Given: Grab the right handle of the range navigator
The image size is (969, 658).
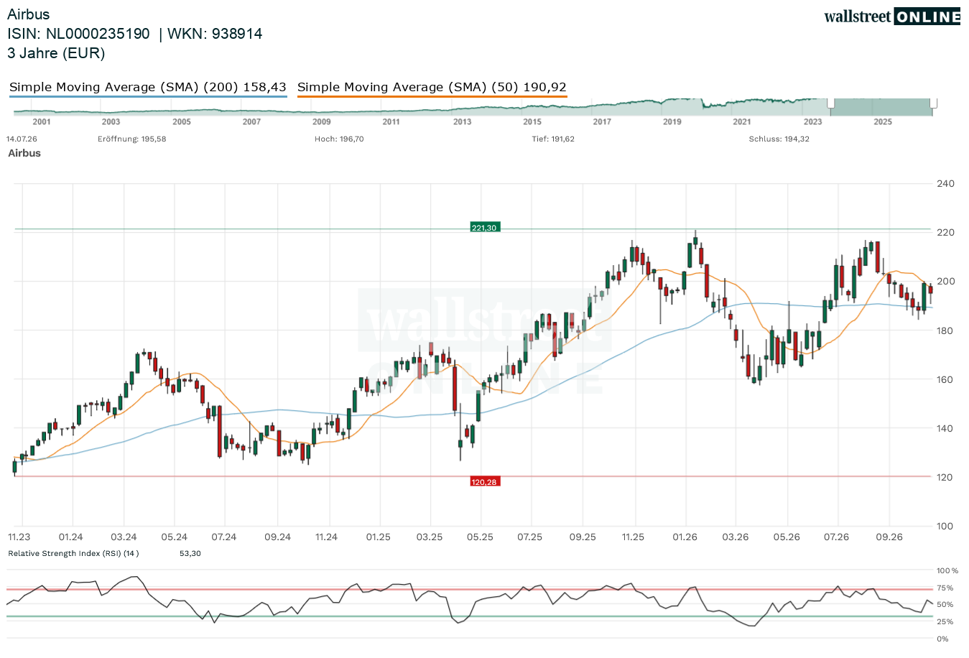Looking at the screenshot, I should coord(934,103).
